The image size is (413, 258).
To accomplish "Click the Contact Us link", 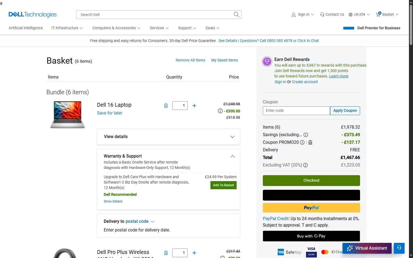I will pos(335,15).
